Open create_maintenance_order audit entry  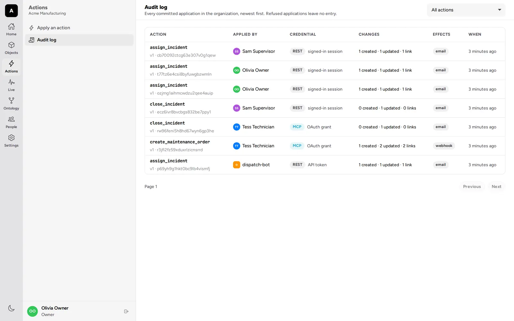click(325, 146)
